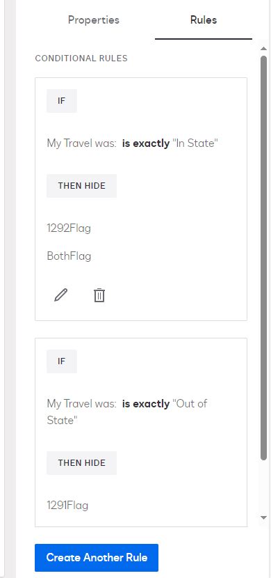Click the rules list scrollbar thumb

[x=263, y=257]
